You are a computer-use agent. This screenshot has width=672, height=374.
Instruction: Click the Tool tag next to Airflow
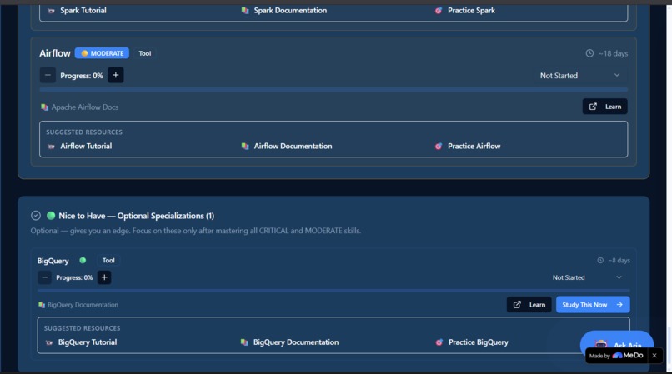pyautogui.click(x=145, y=53)
